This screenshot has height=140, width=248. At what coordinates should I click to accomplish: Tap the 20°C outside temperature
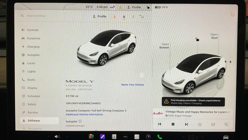[89, 7]
